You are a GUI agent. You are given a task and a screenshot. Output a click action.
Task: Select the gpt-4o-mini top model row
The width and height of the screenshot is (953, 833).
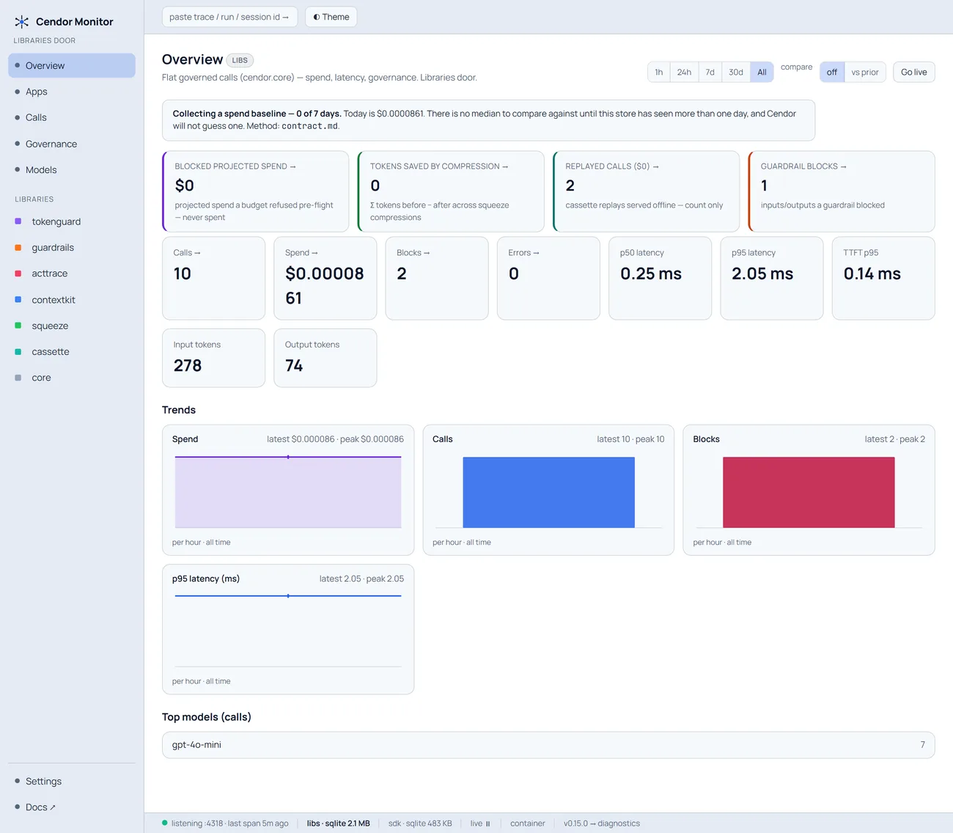coord(548,745)
